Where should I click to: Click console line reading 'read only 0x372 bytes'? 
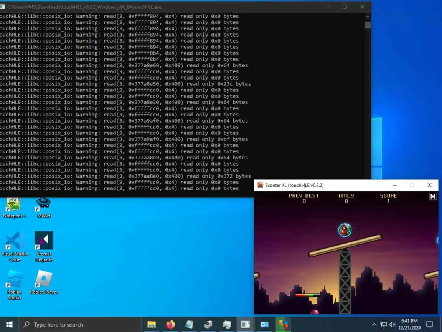[125, 176]
